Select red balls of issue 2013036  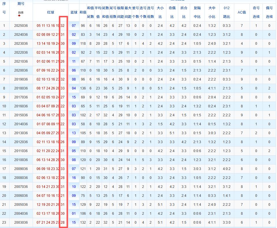[51, 133]
